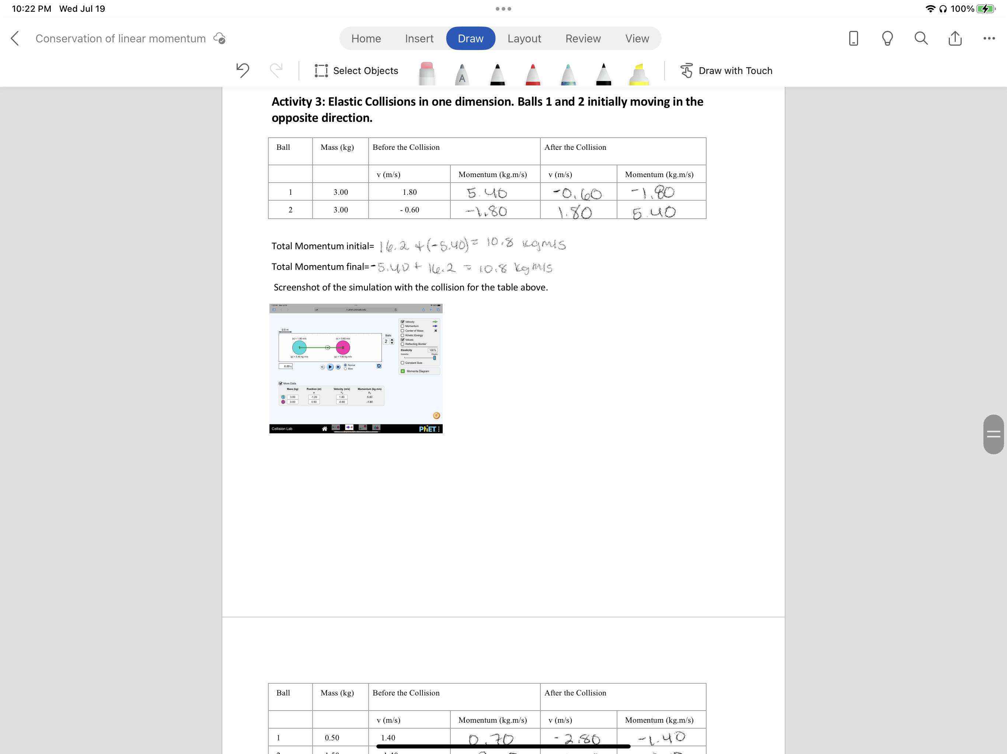The image size is (1007, 754).
Task: Open the Share icon menu
Action: [x=955, y=38]
